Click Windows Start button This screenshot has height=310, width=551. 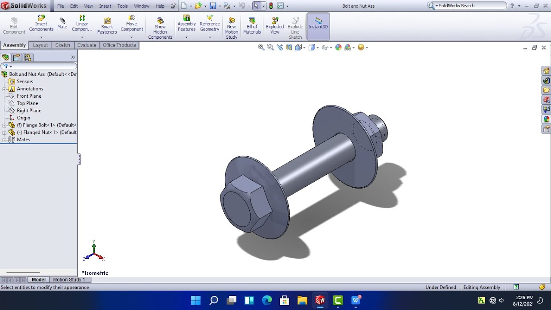click(x=196, y=300)
